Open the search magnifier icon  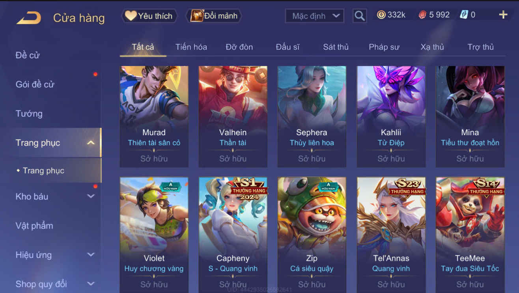click(x=359, y=16)
